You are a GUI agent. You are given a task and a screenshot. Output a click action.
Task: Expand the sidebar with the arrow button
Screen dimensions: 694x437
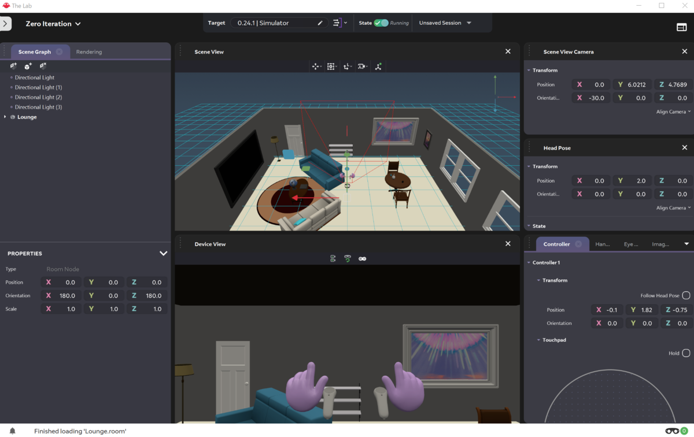(5, 24)
